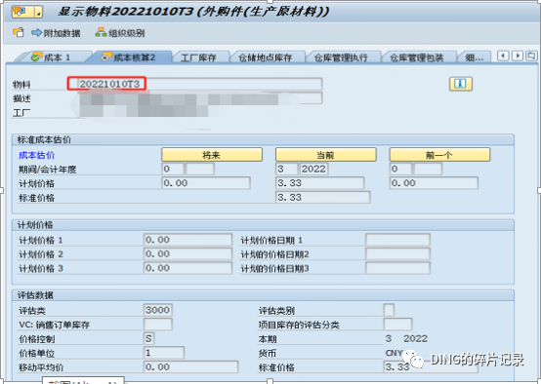Open the 工厂库存 tab

[x=199, y=58]
